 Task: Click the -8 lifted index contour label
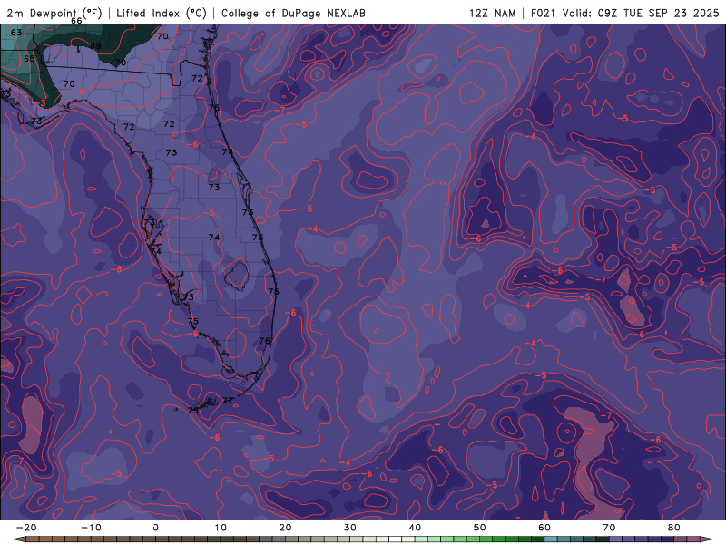[x=116, y=269]
